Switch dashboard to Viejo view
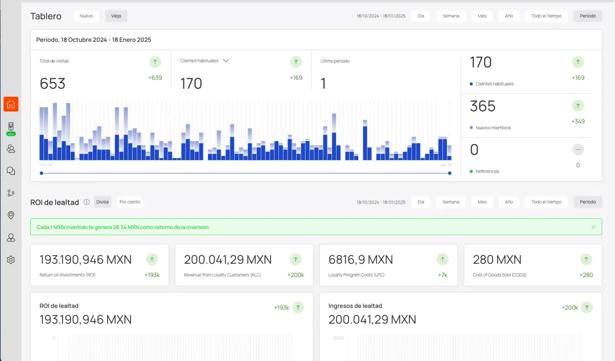Viewport: 615px width, 361px height. click(x=116, y=16)
